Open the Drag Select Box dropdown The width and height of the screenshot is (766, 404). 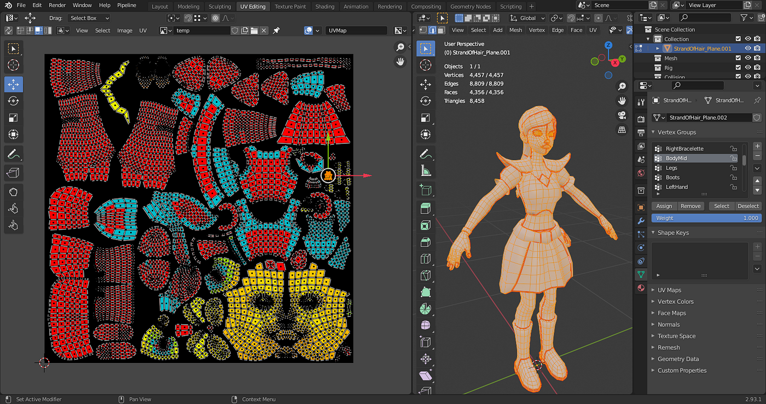[x=90, y=18]
